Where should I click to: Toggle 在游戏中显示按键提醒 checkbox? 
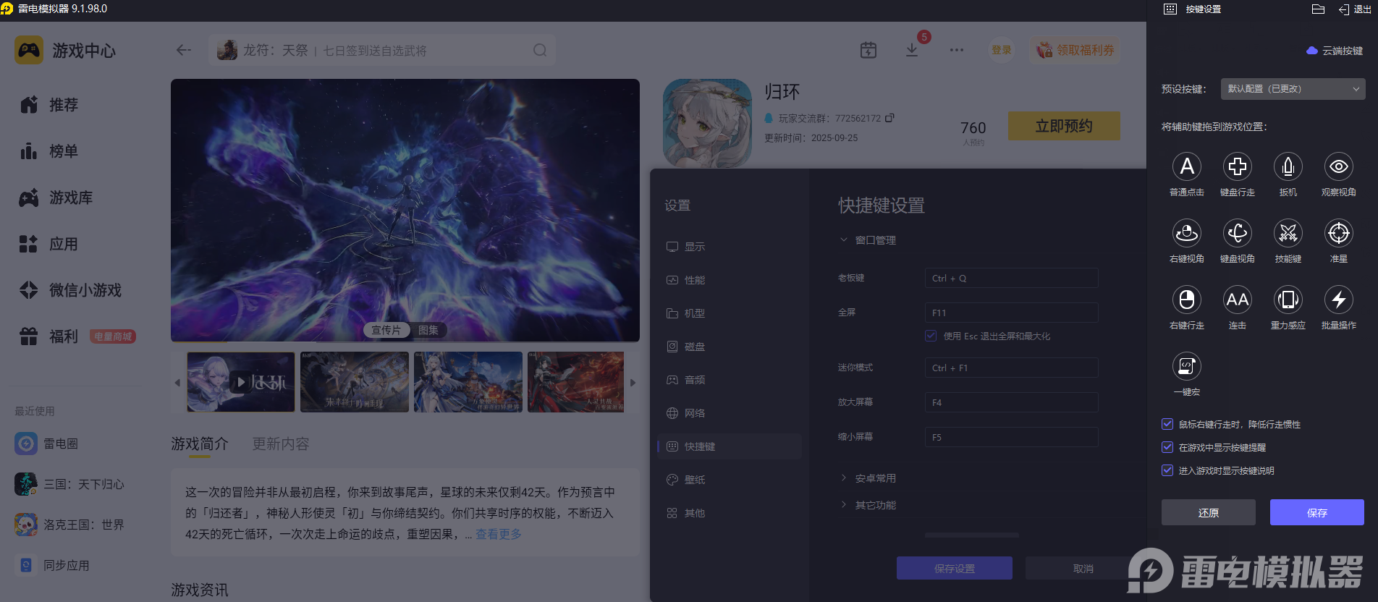click(x=1167, y=447)
